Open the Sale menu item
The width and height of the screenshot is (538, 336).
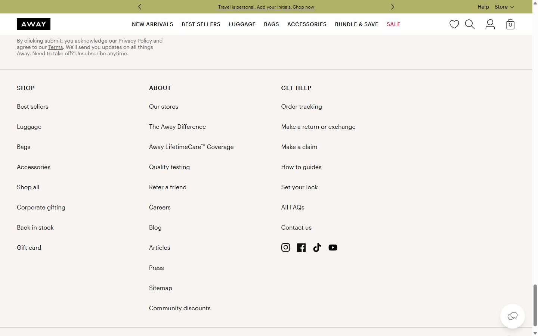[x=393, y=24]
